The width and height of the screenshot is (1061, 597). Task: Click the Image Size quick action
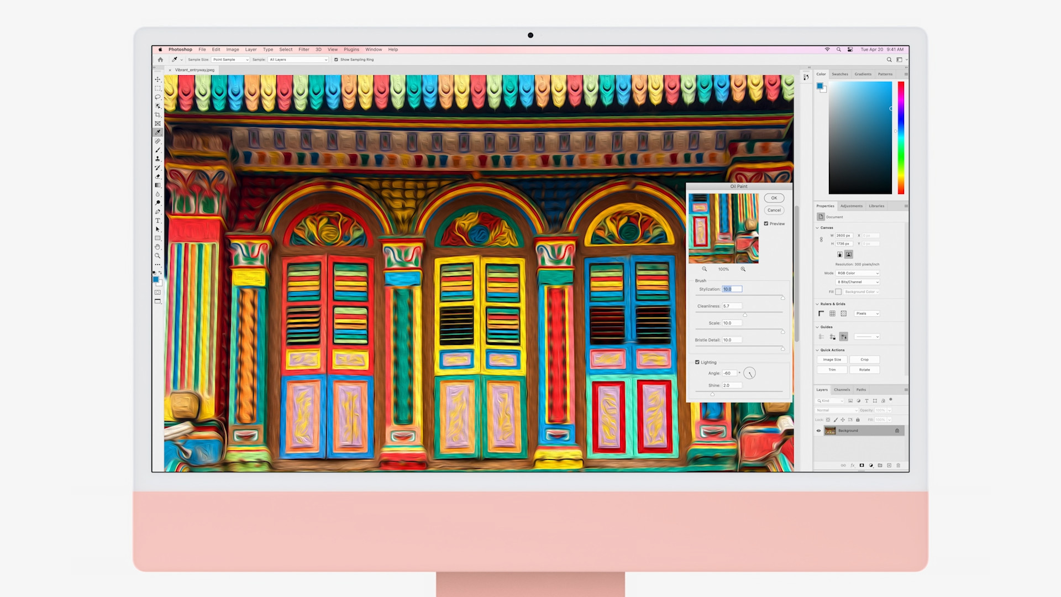pos(832,360)
